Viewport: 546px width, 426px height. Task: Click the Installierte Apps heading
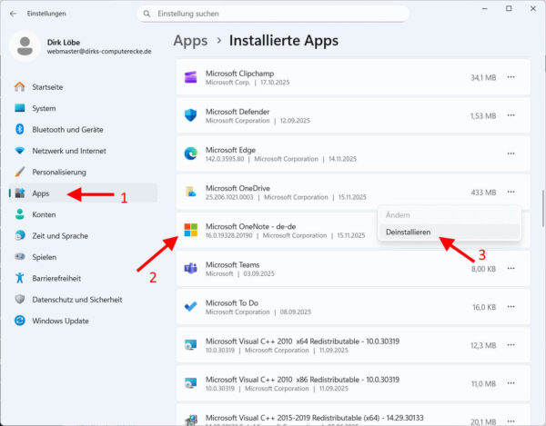coord(283,41)
